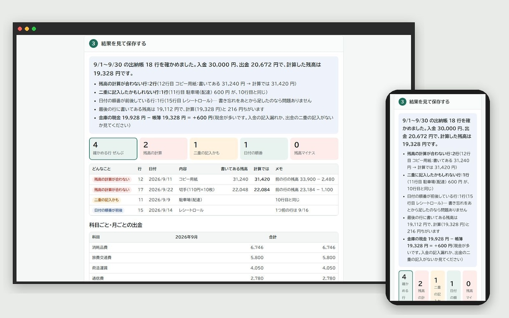Click the 消耗品費 row label
509x318 pixels.
click(100, 248)
